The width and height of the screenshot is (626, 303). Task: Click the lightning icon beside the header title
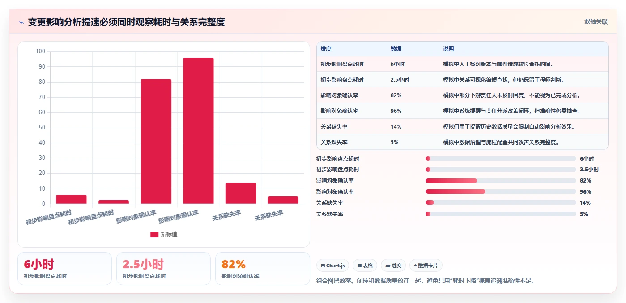click(21, 22)
